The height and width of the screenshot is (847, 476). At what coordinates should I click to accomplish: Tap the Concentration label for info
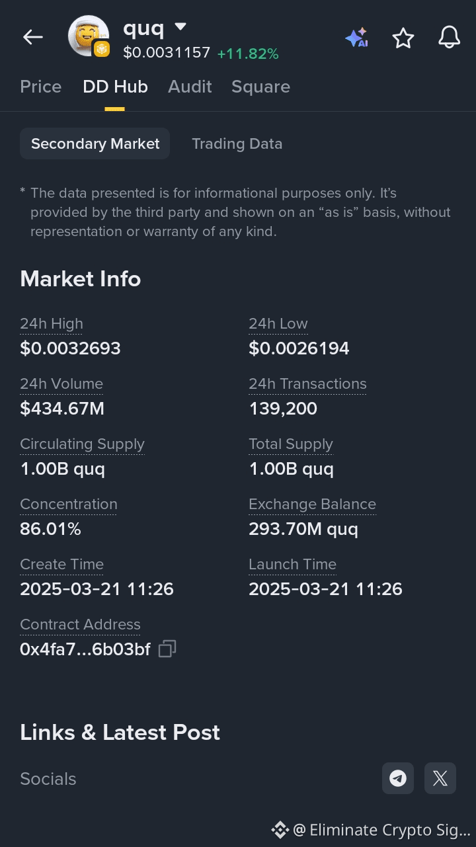pos(69,504)
